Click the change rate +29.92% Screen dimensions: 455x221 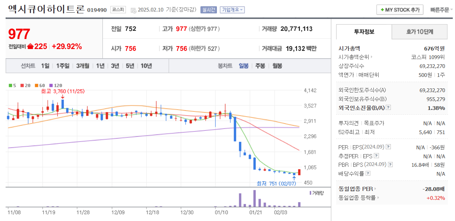tap(67, 46)
